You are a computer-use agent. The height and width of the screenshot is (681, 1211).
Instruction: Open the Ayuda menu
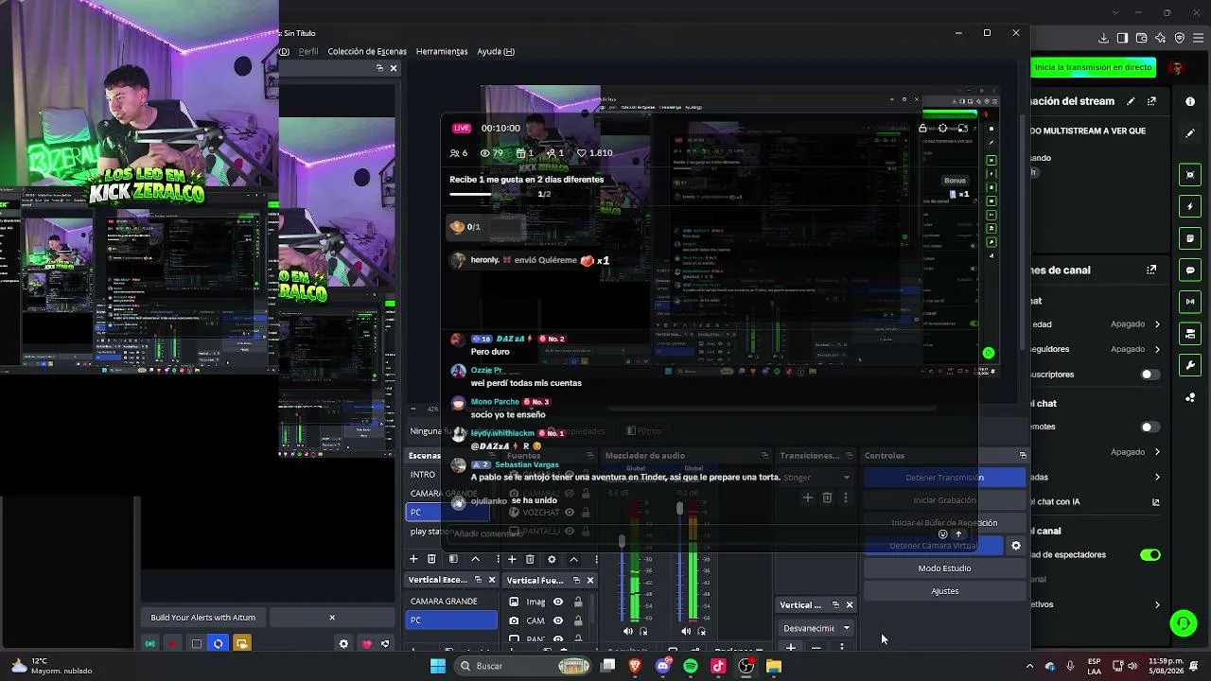click(x=496, y=51)
